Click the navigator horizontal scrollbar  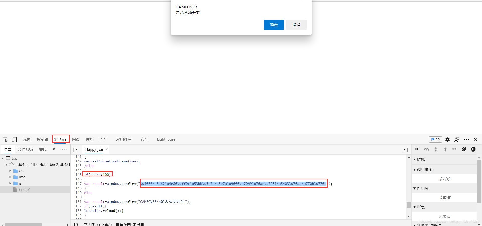coord(23,224)
